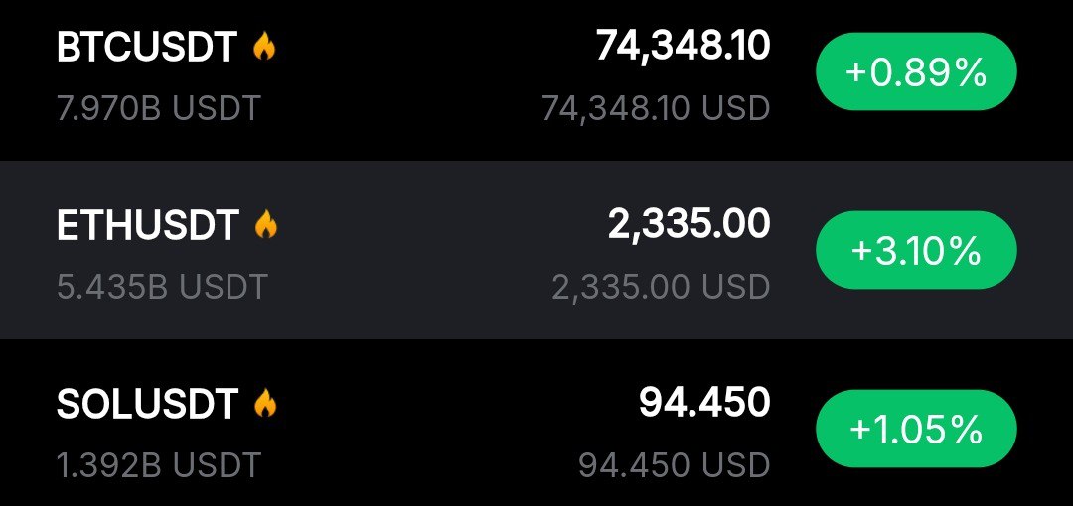The width and height of the screenshot is (1073, 506).
Task: Click the +0.89% change badge
Action: tap(915, 71)
